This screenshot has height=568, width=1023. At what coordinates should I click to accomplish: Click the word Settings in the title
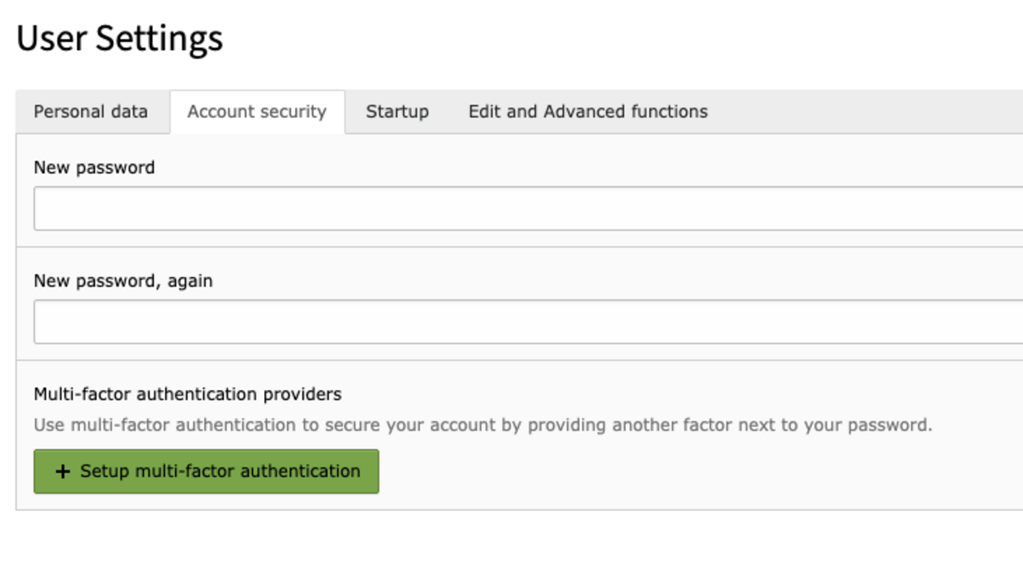[159, 39]
